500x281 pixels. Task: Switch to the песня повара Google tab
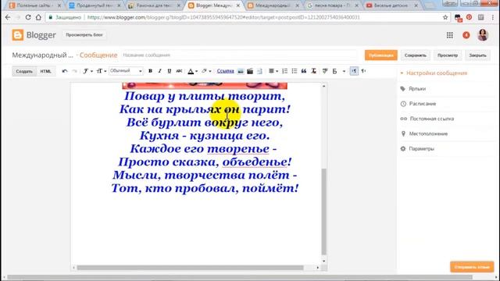coord(333,5)
